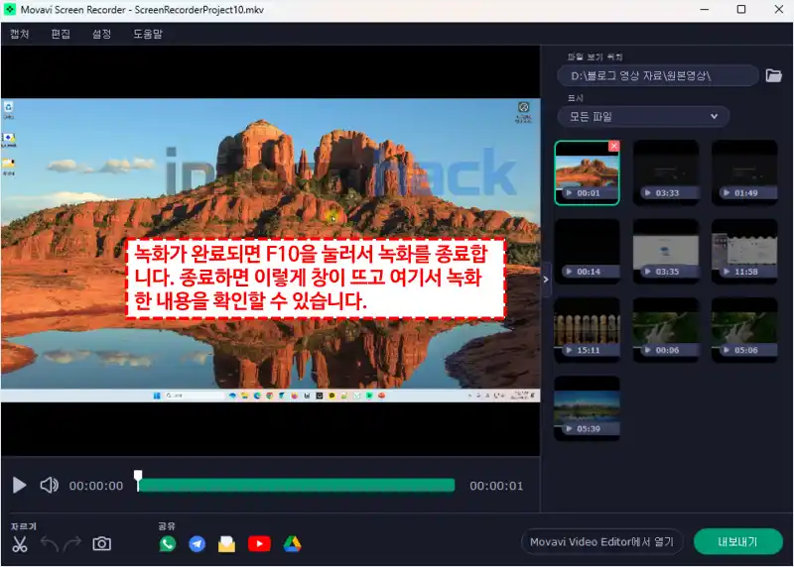Click the 00:00:01 total duration display

(x=496, y=486)
